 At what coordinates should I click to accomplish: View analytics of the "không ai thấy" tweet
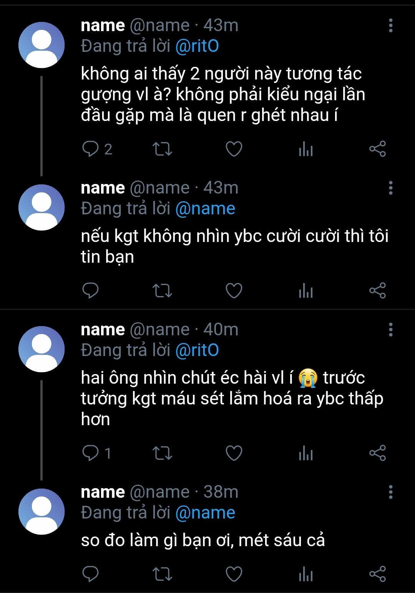306,149
